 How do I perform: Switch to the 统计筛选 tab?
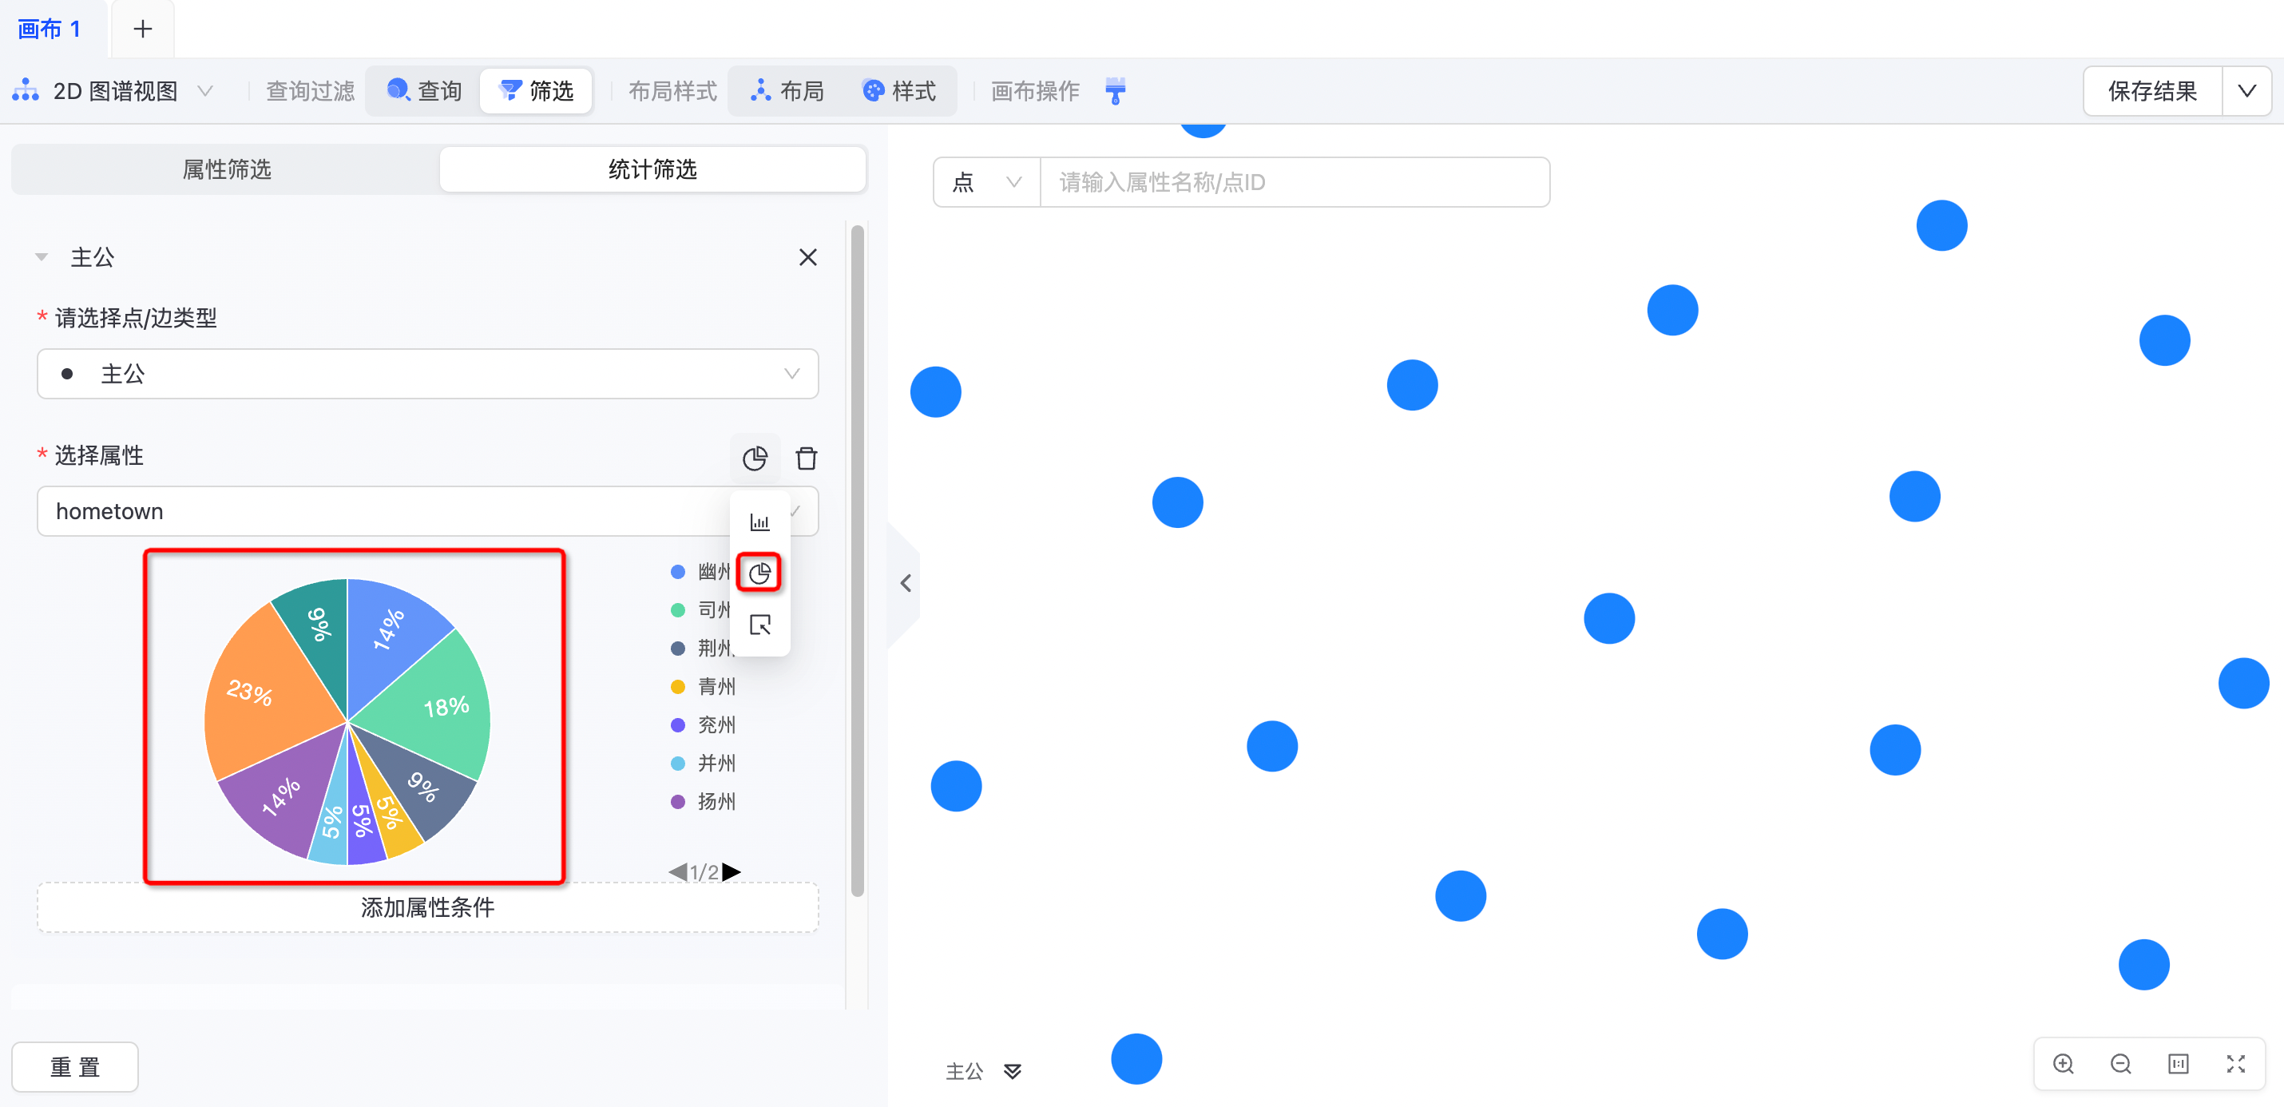pos(652,169)
